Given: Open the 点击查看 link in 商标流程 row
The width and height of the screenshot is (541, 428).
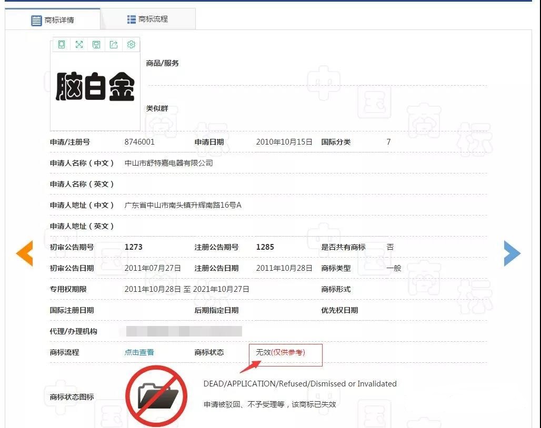Looking at the screenshot, I should pyautogui.click(x=138, y=352).
